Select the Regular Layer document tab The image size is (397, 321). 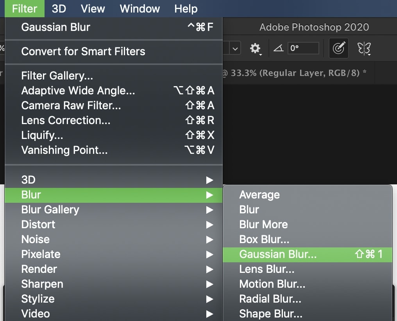pyautogui.click(x=294, y=73)
